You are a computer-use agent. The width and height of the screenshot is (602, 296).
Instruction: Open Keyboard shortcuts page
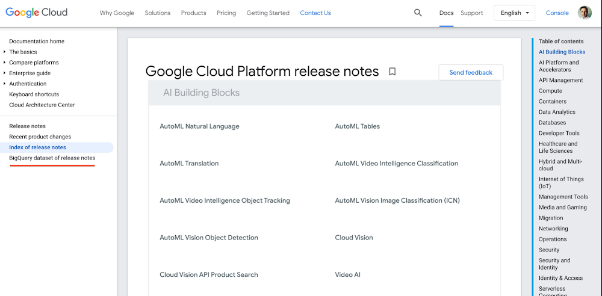pyautogui.click(x=34, y=94)
